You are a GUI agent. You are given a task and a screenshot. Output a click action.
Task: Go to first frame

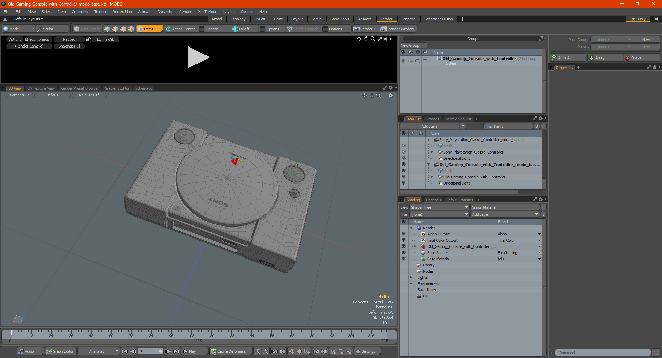(x=125, y=351)
